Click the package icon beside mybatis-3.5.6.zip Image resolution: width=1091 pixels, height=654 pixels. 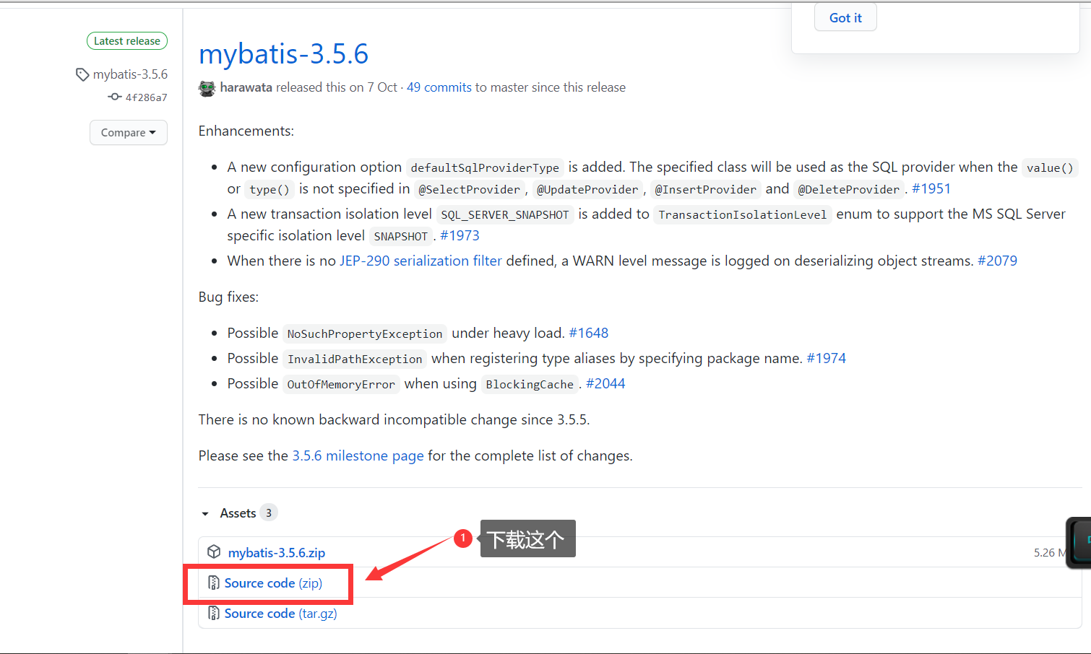(214, 552)
